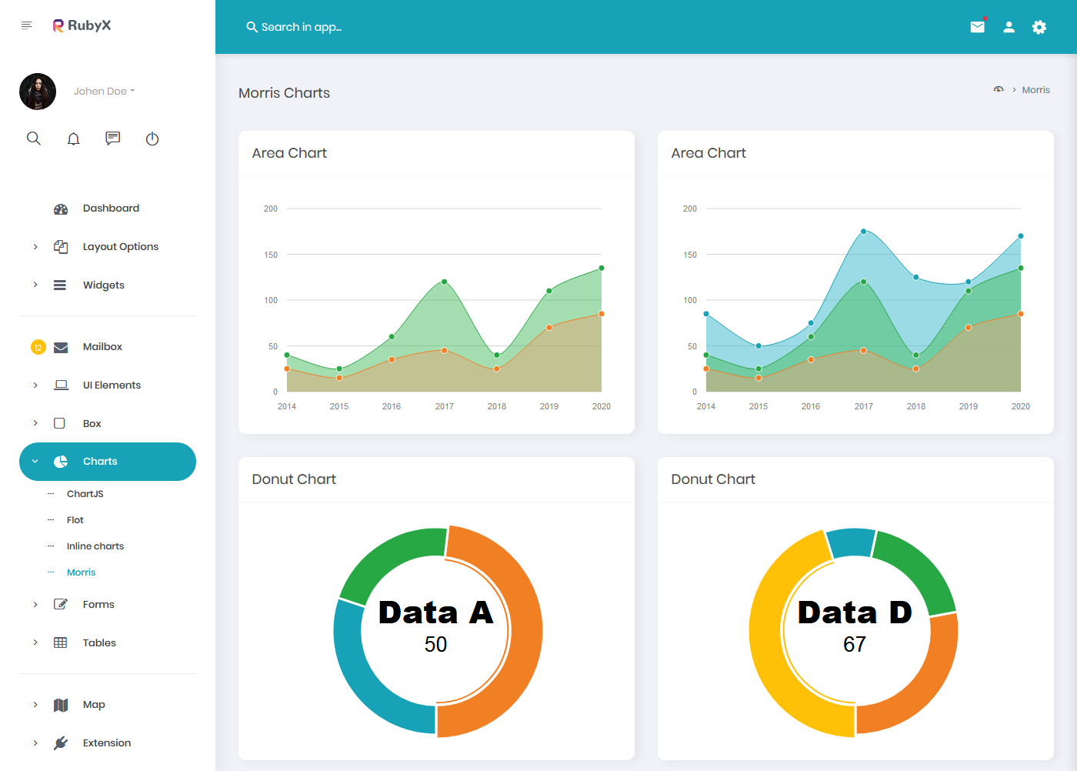The height and width of the screenshot is (771, 1077).
Task: Click the user profile icon in top bar
Action: (1009, 27)
